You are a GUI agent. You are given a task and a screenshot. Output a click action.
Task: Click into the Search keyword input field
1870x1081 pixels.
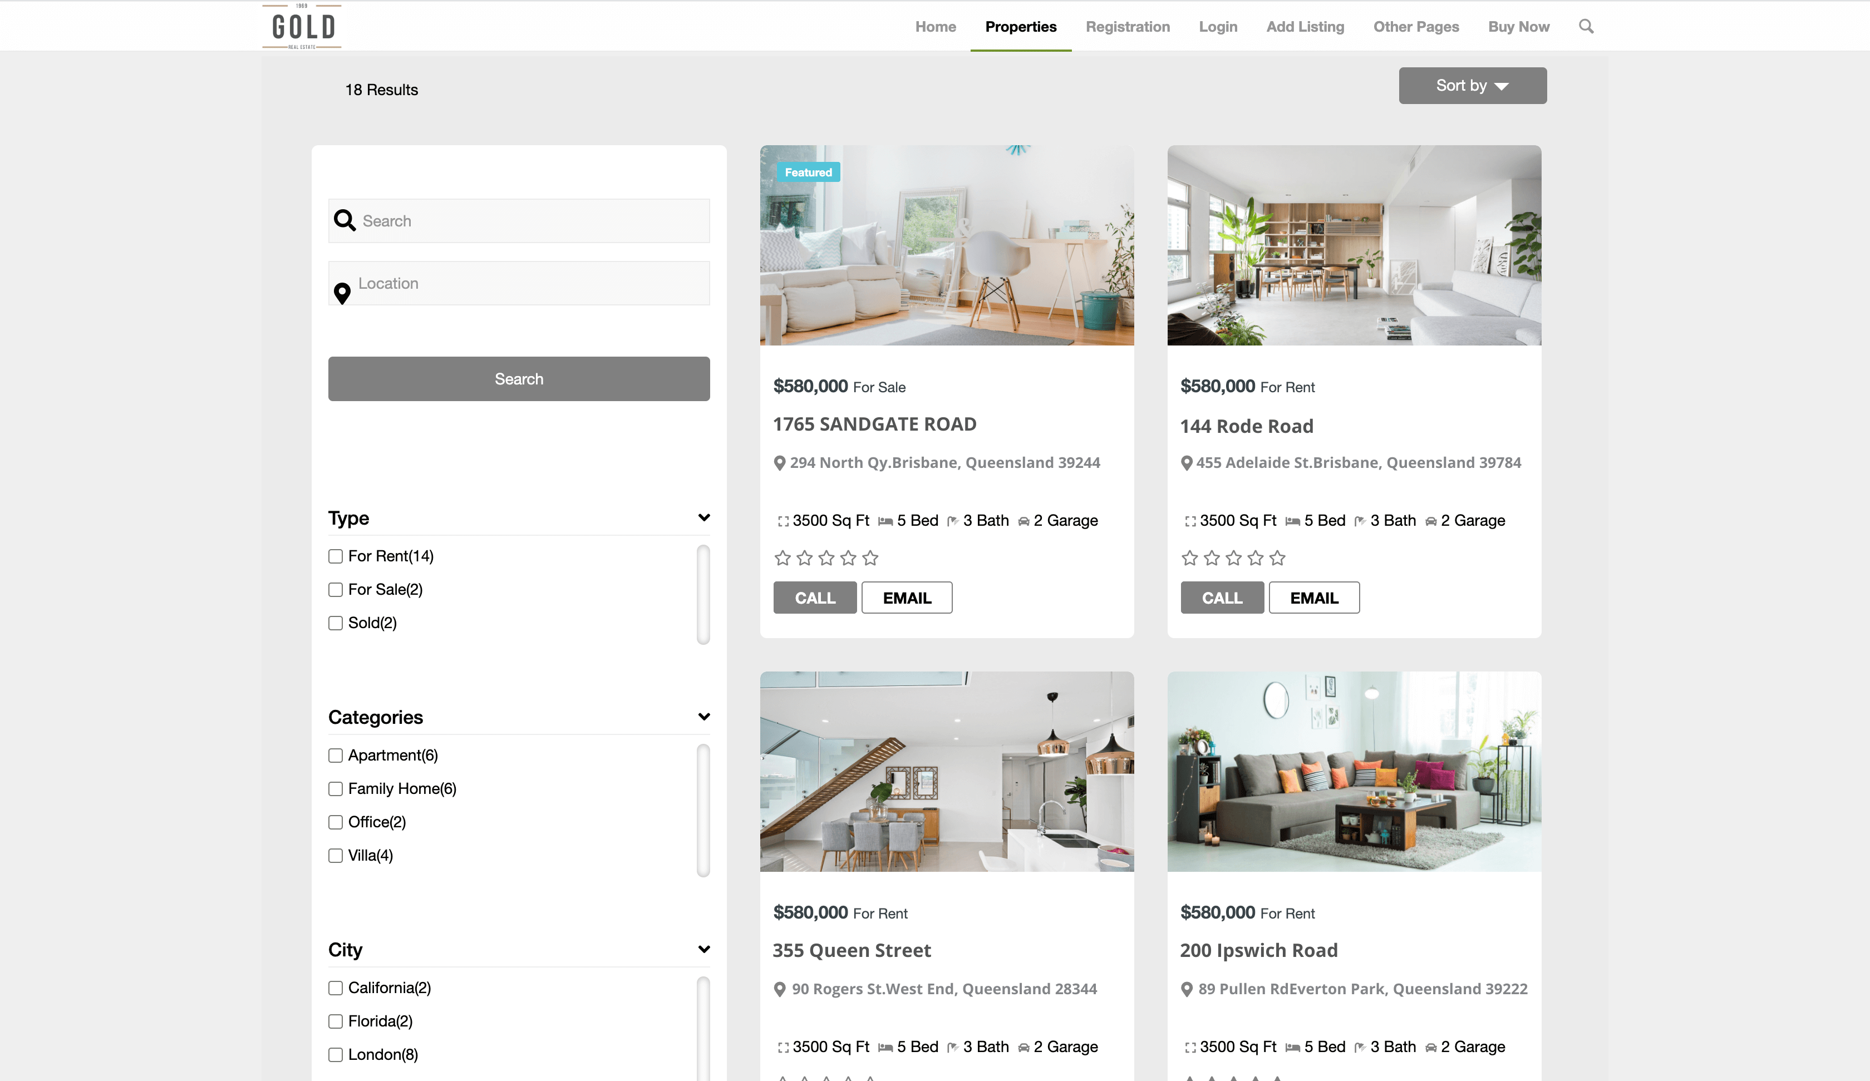pyautogui.click(x=519, y=220)
